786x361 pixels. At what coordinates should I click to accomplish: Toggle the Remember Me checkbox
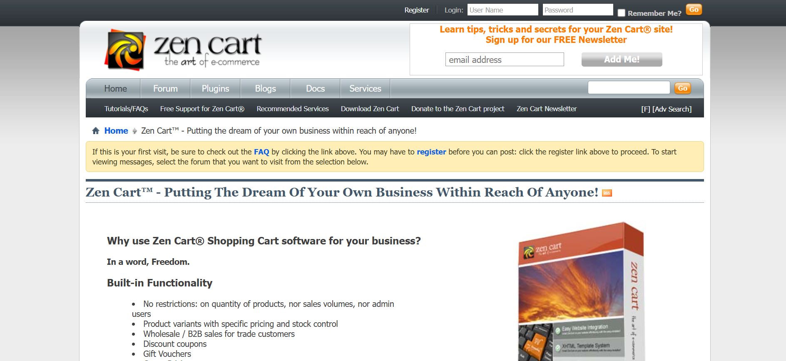622,13
